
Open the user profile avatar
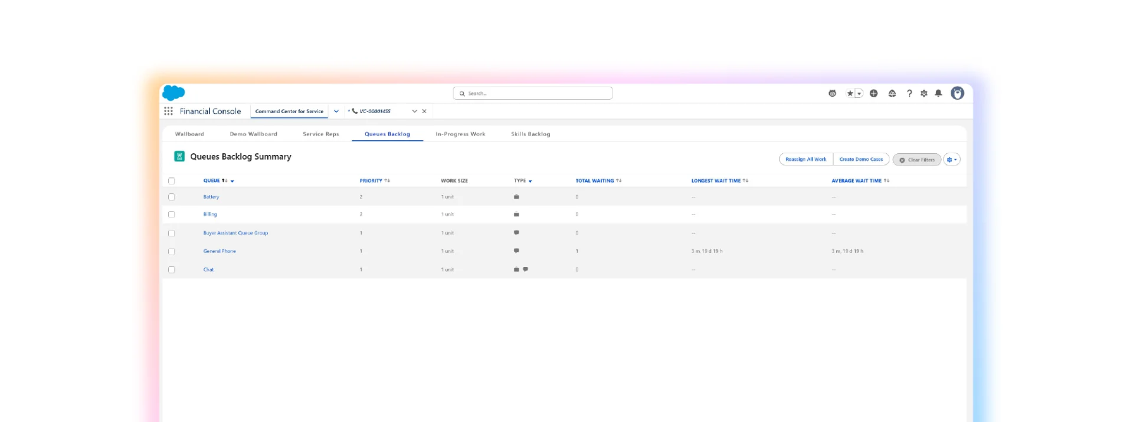[957, 93]
